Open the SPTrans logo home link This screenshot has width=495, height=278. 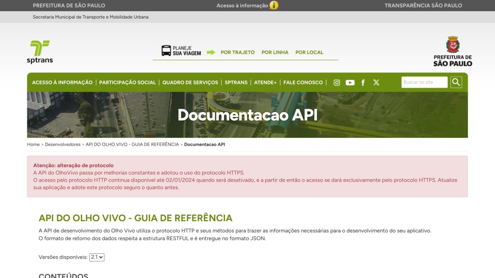pyautogui.click(x=40, y=52)
